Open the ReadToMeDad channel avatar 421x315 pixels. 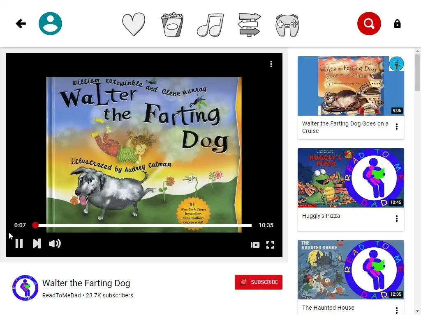[x=25, y=288]
